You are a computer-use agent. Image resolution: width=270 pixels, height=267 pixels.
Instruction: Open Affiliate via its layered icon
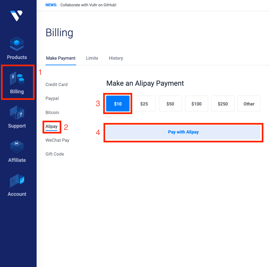pyautogui.click(x=17, y=147)
